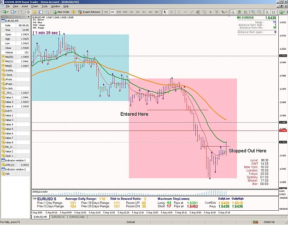Open the Insert menu
The width and height of the screenshot is (288, 225).
25,6
